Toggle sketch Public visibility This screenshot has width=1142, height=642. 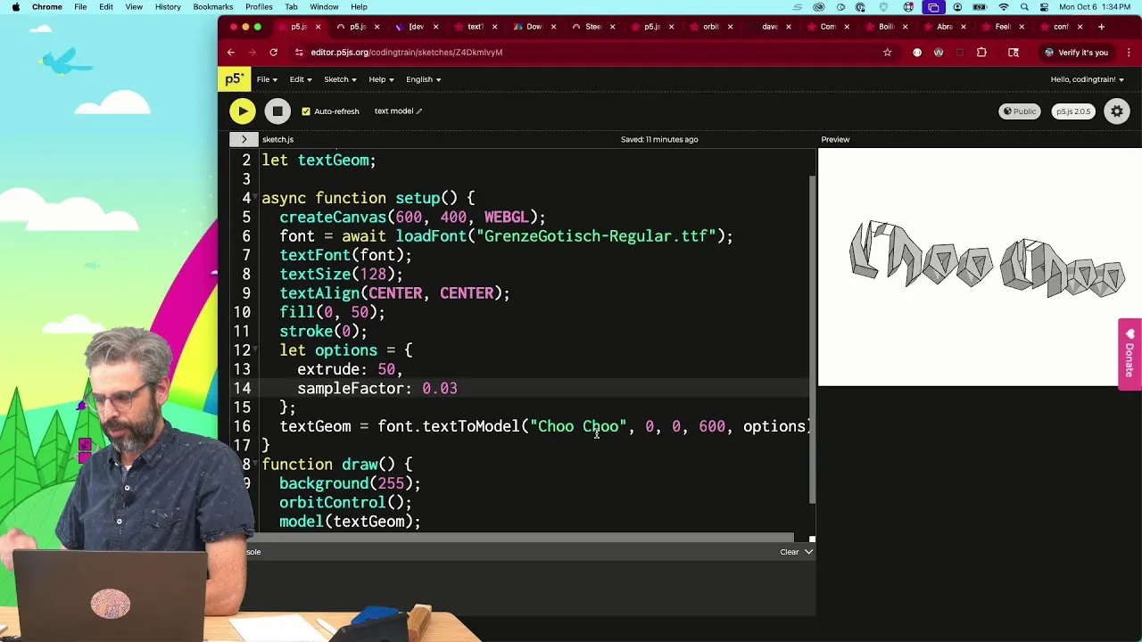(1019, 111)
